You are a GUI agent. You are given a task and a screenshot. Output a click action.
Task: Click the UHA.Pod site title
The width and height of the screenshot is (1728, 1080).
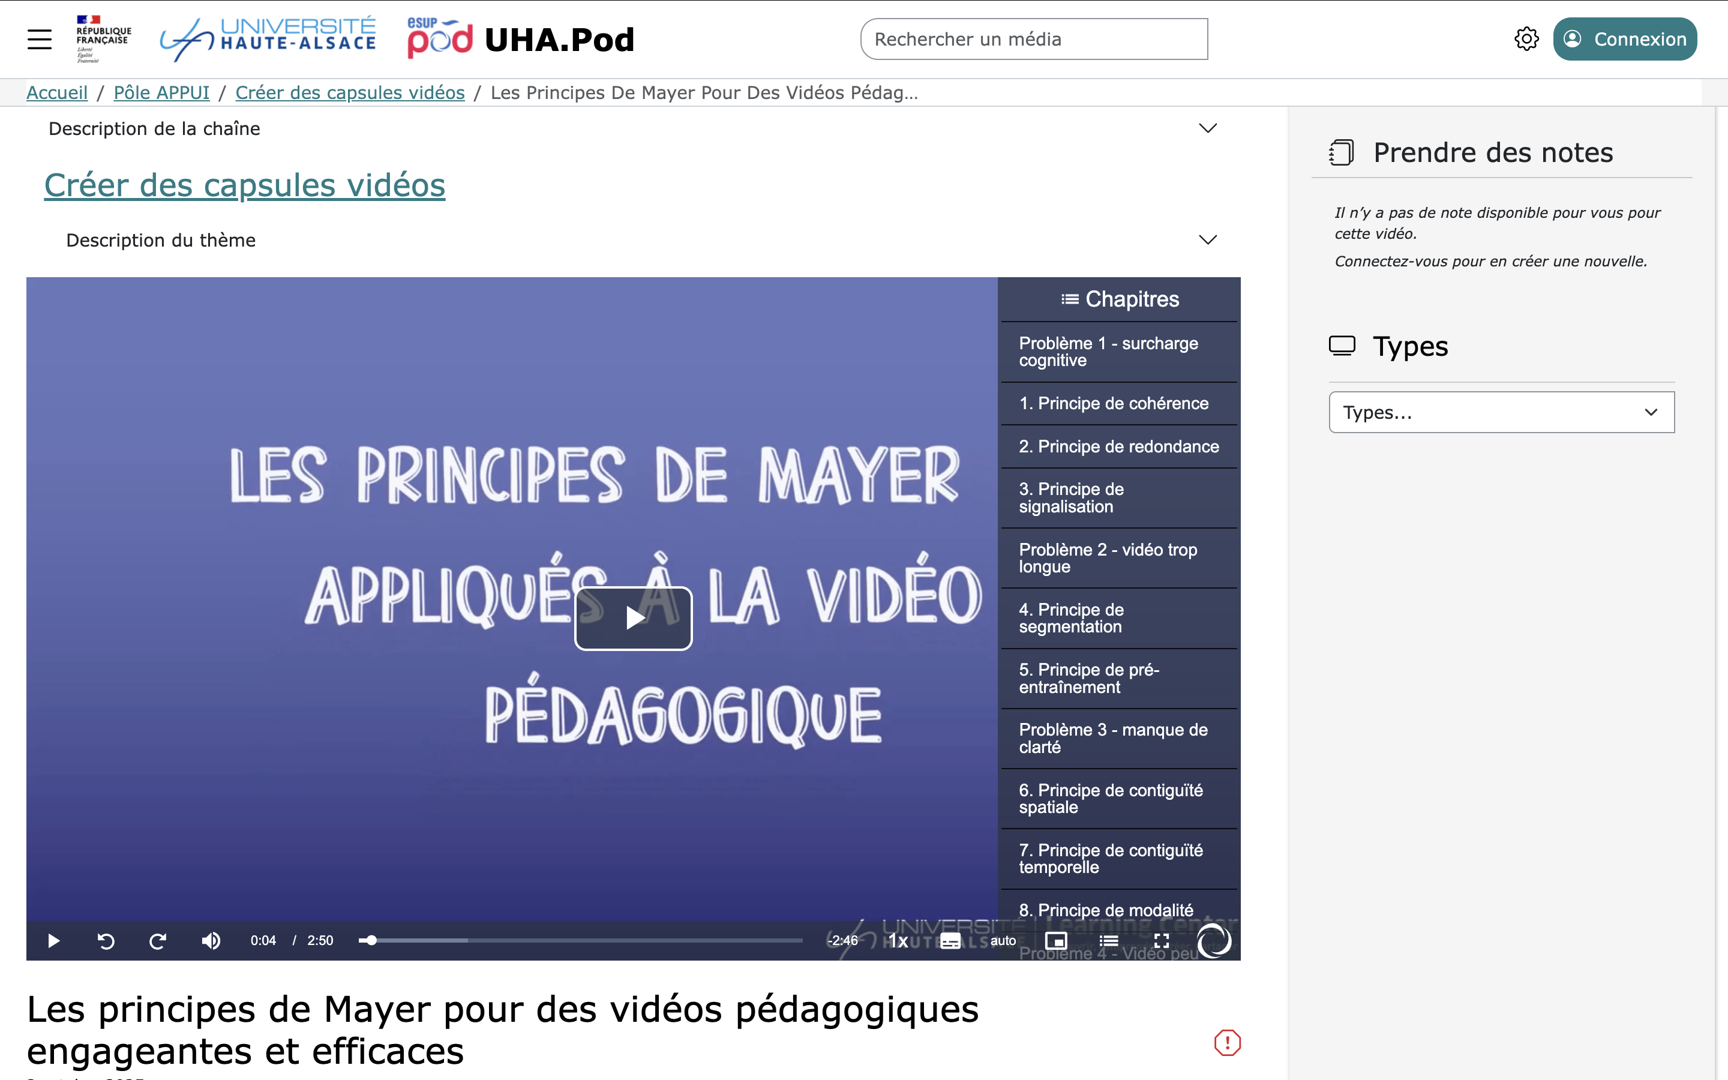coord(560,40)
